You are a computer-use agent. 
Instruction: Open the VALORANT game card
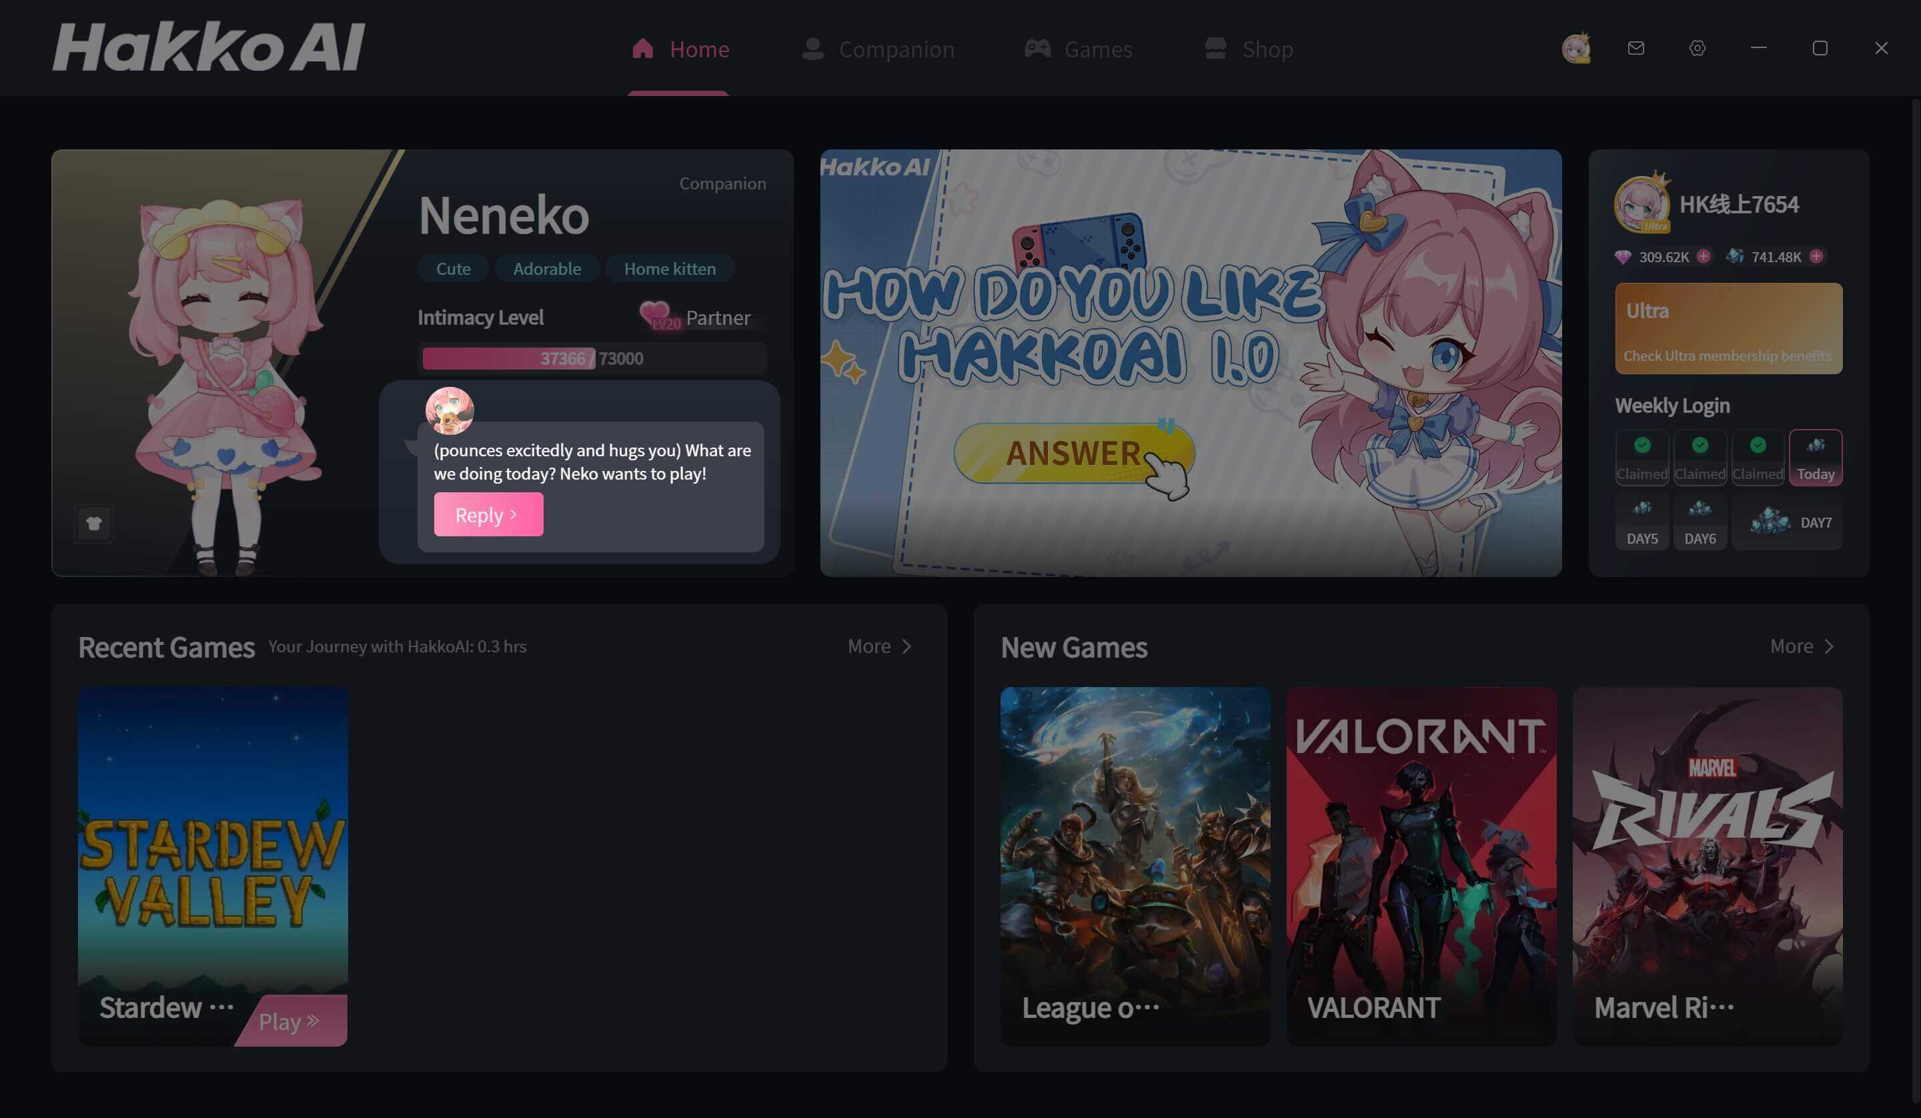[1421, 867]
